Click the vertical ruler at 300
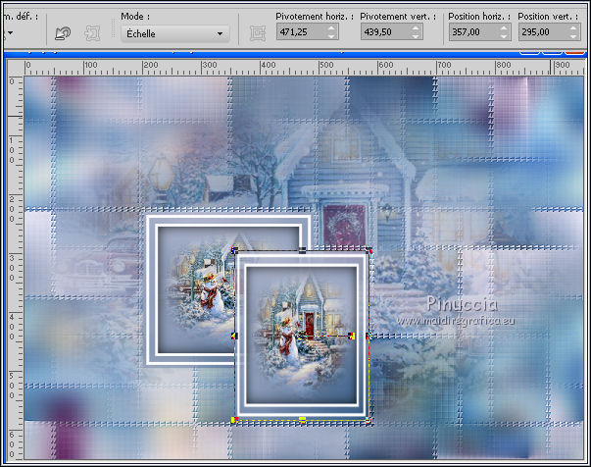Screen dimensions: 591x467 (12, 268)
